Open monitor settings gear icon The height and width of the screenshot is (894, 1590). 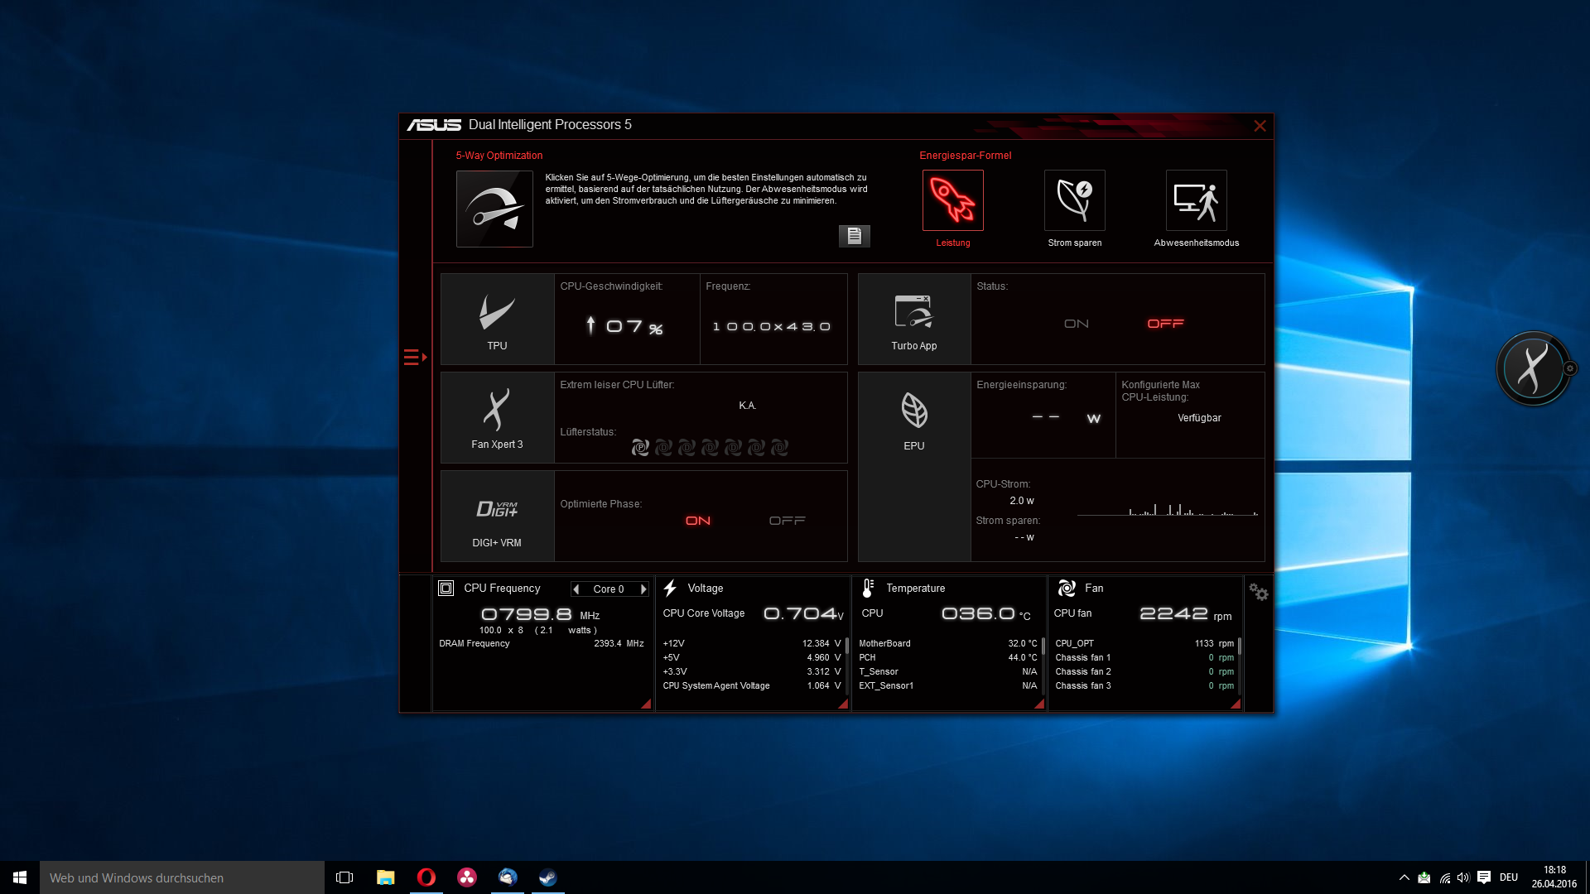(x=1258, y=592)
